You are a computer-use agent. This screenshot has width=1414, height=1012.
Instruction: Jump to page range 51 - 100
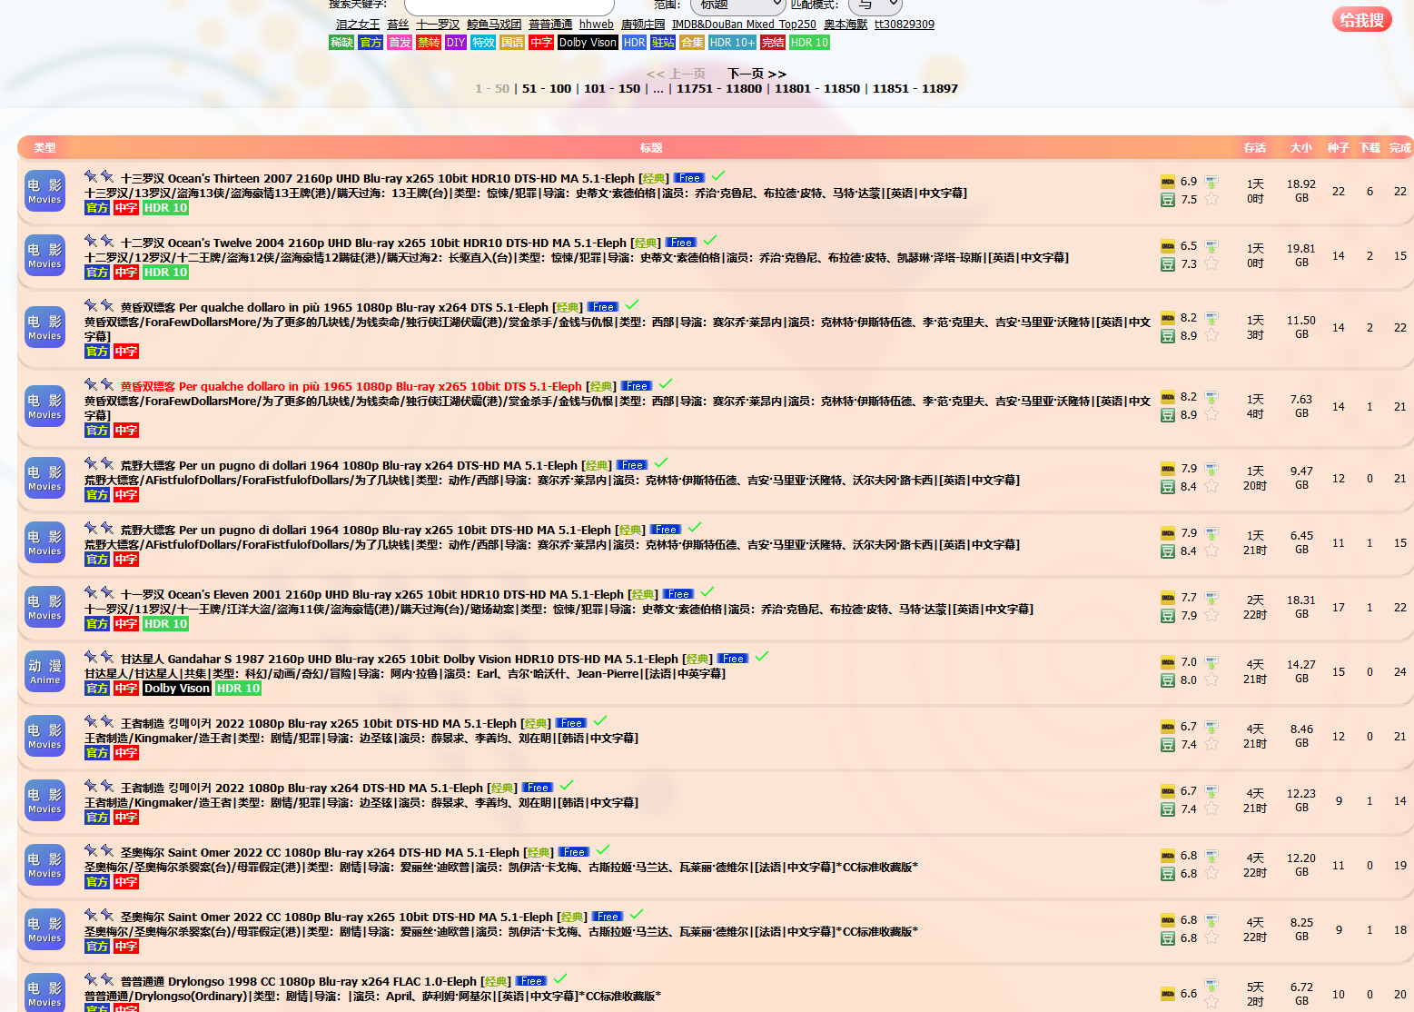(x=547, y=88)
